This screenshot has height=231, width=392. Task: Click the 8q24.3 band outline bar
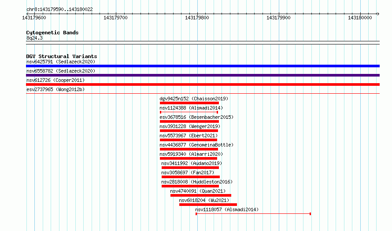tap(203, 43)
